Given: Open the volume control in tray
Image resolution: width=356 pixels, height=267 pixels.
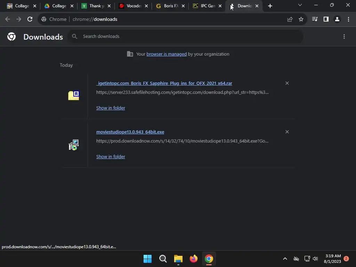Looking at the screenshot, I should (315, 259).
